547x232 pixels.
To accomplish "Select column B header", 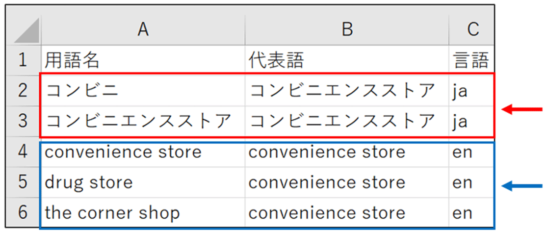I will pyautogui.click(x=347, y=30).
